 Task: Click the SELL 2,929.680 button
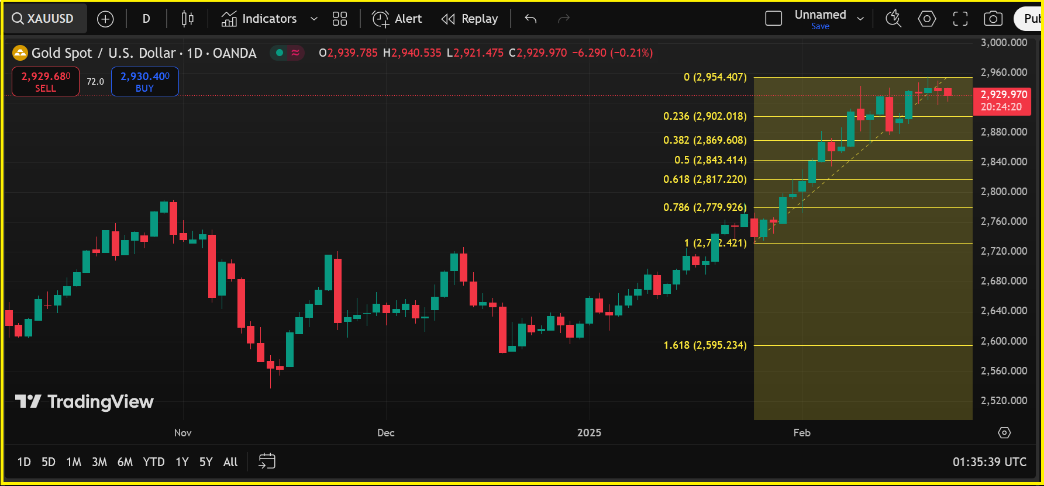(x=46, y=82)
